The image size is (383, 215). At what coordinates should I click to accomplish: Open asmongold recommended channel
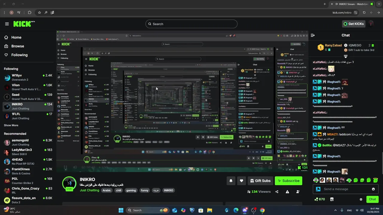(x=28, y=142)
